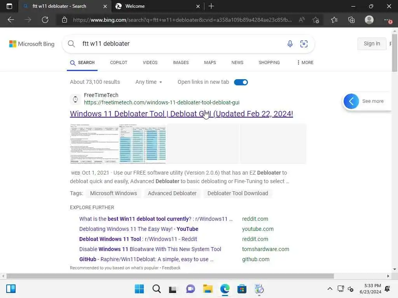Switch to the Welcome browser tab

pos(157,6)
